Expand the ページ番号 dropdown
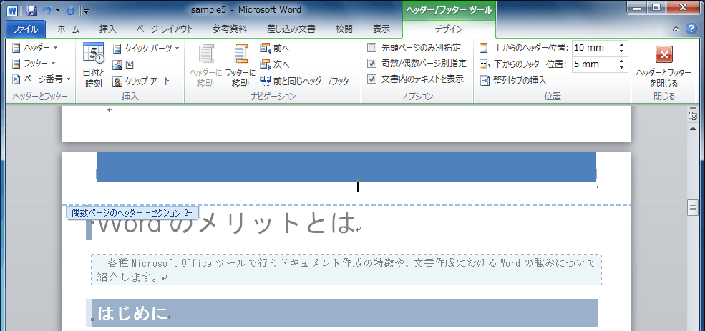Viewport: 705px width, 331px height. tap(42, 79)
